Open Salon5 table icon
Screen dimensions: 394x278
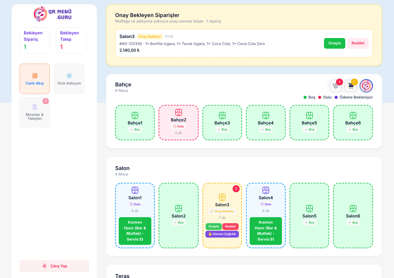tap(309, 208)
